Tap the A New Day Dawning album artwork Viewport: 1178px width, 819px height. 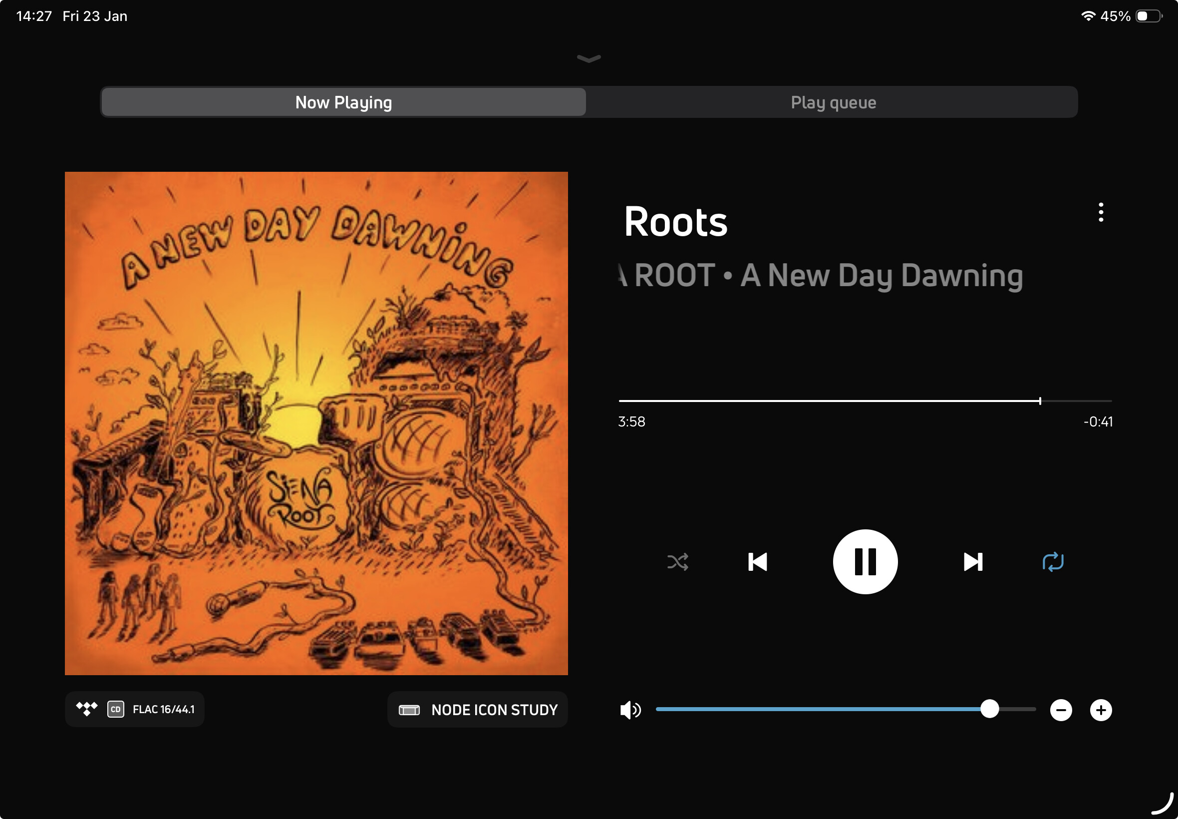pos(316,423)
